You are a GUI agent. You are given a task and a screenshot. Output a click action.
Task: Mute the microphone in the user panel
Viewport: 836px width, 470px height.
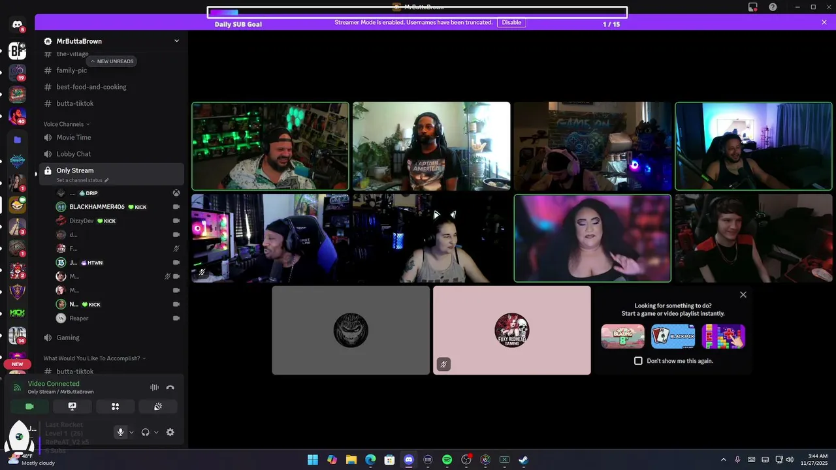120,432
